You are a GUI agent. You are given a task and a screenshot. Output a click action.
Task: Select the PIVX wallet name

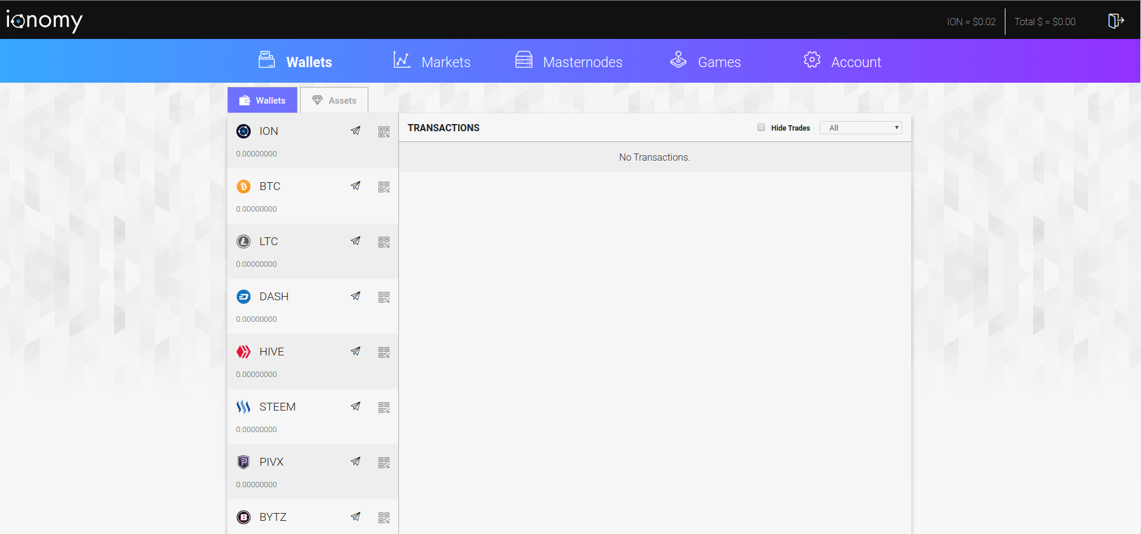272,462
